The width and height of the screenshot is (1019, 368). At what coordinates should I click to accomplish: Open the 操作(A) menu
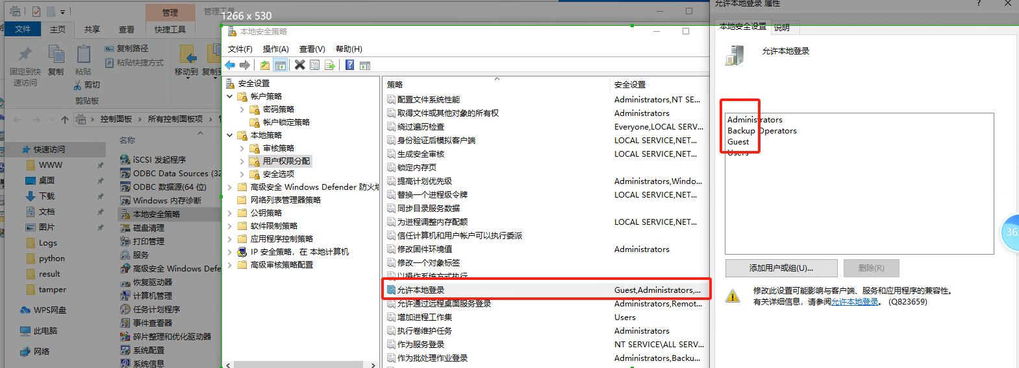coord(276,49)
